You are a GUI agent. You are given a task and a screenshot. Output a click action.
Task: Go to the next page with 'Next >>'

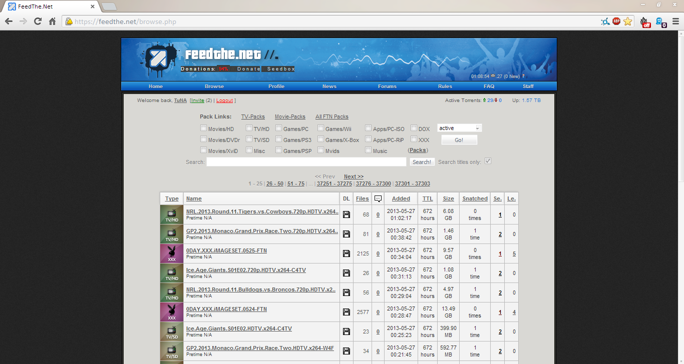[354, 176]
